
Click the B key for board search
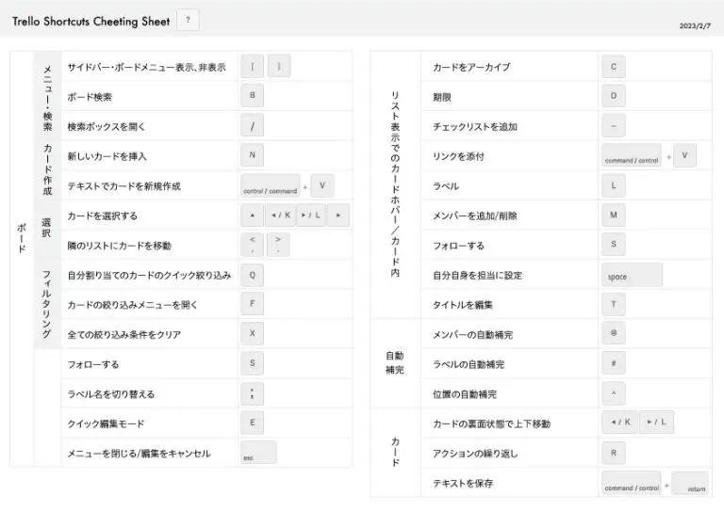click(252, 96)
